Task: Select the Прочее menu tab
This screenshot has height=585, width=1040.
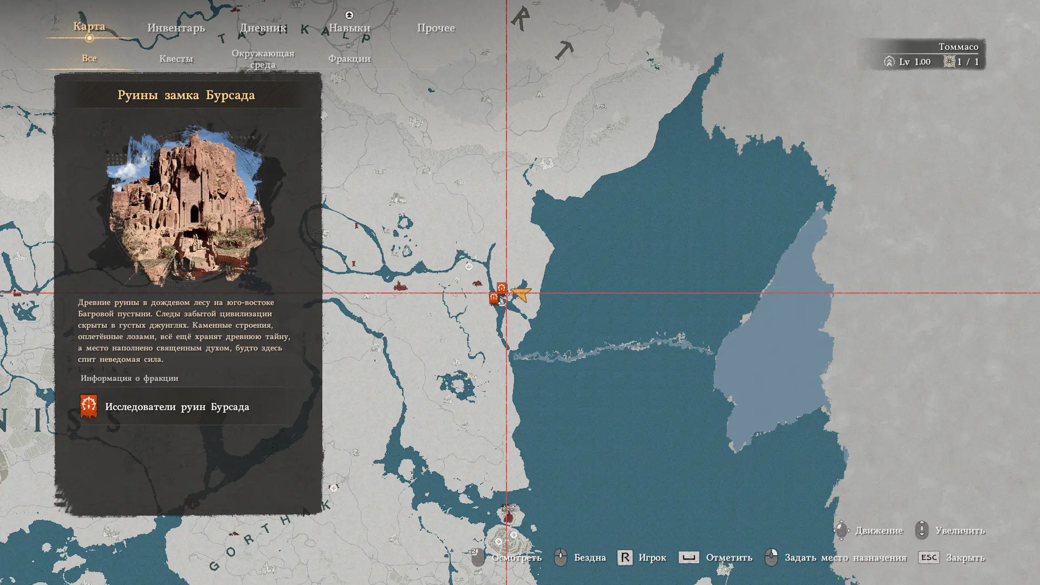Action: (x=436, y=28)
